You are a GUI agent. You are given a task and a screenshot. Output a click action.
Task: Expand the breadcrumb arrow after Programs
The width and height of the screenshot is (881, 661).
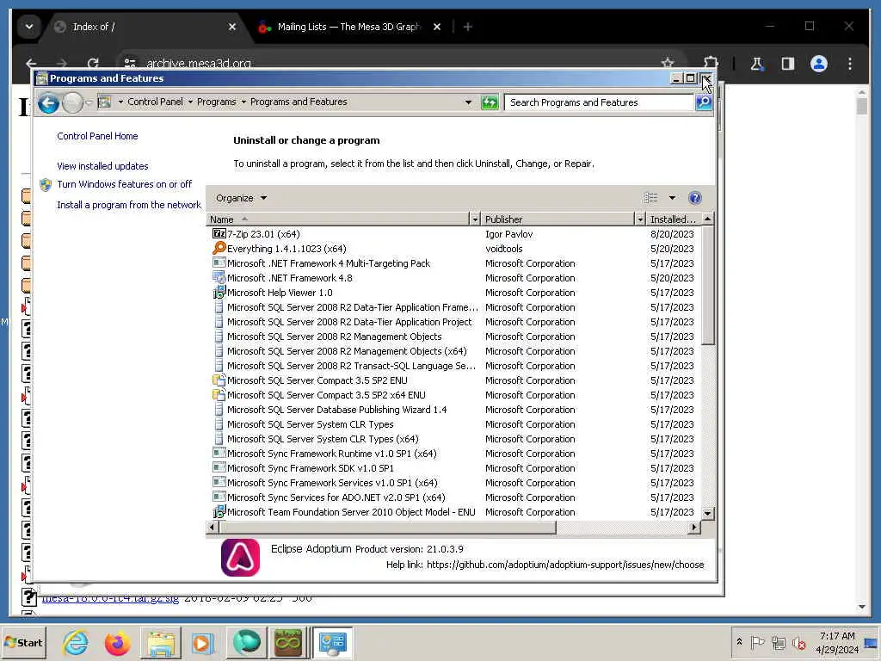point(243,102)
